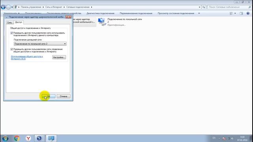Screen dimensions: 253x142
Task: Click the 'Отмена' button
Action: point(63,96)
